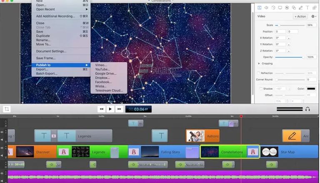Click the red playhead marker on the ruler
Viewport: 320px width, 183px height.
click(241, 116)
